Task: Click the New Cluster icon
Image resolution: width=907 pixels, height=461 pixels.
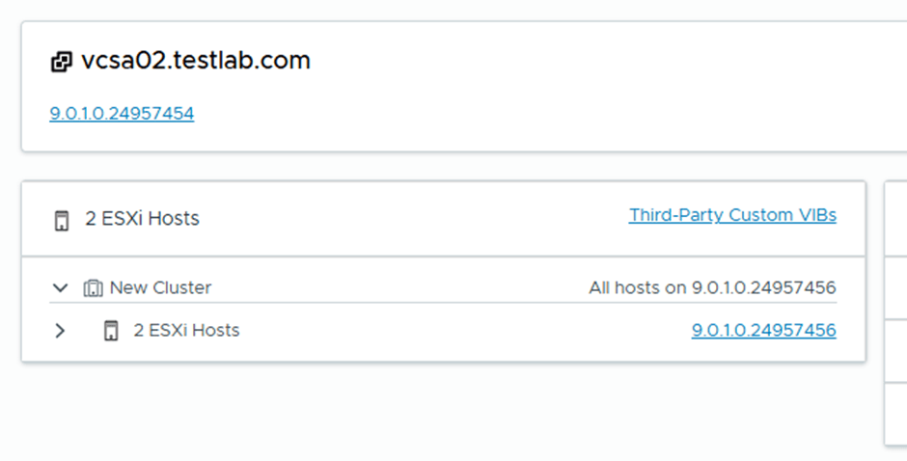Action: click(94, 287)
